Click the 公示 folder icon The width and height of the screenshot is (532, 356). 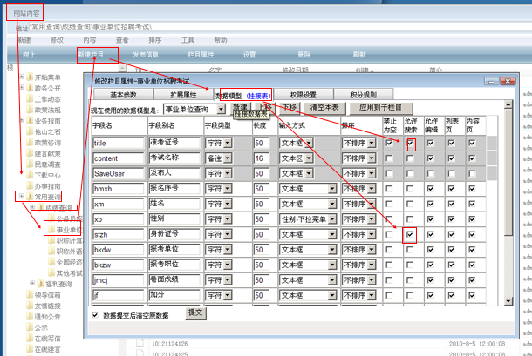click(x=30, y=327)
